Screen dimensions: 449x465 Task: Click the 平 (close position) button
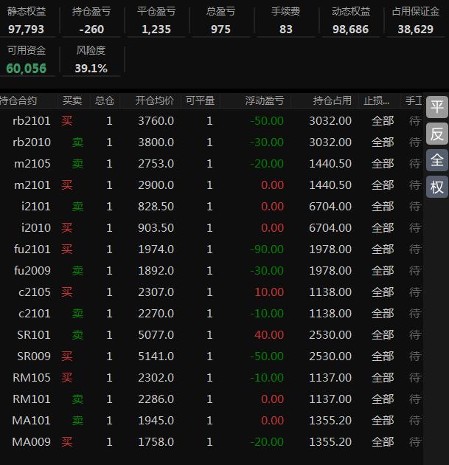tap(437, 107)
